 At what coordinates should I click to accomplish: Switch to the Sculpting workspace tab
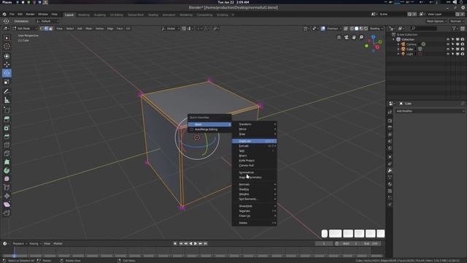[100, 15]
